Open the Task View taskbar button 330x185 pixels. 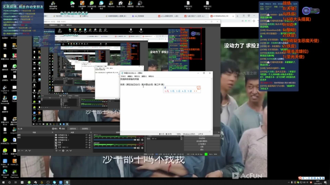pyautogui.click(x=16, y=182)
